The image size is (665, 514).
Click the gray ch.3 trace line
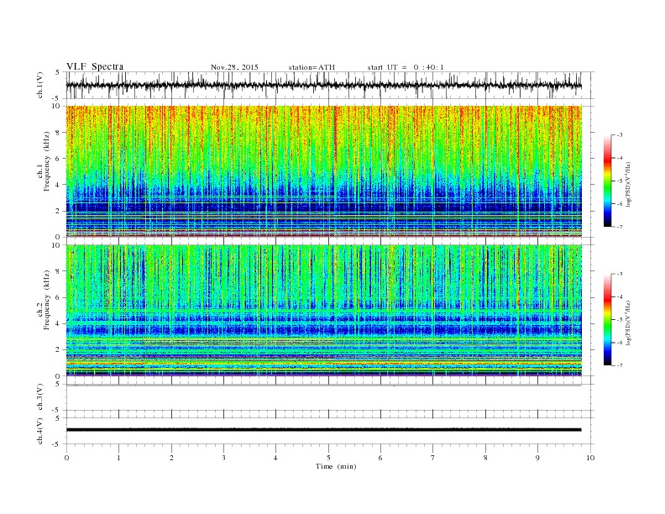[x=323, y=385]
